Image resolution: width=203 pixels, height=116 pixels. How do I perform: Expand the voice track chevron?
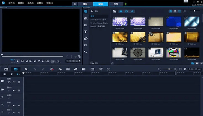click(x=19, y=106)
